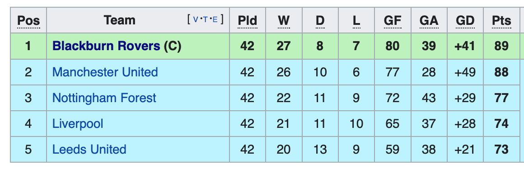Viewport: 524px width, 169px height.
Task: Click the Team column header
Action: [x=119, y=20]
